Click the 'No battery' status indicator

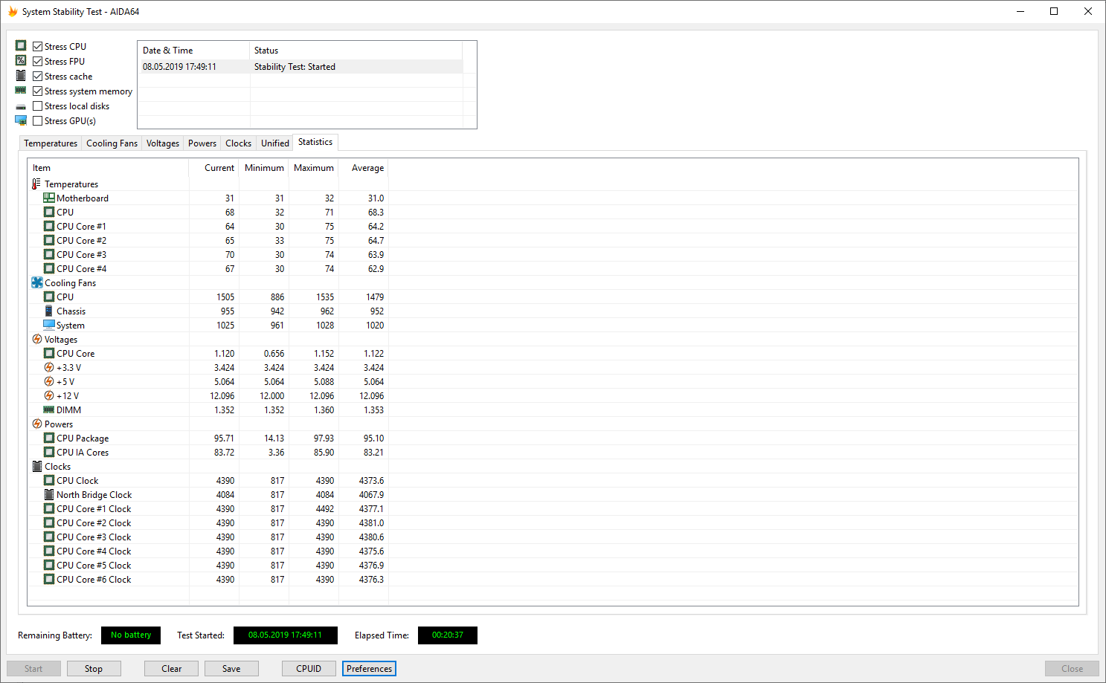pyautogui.click(x=131, y=635)
